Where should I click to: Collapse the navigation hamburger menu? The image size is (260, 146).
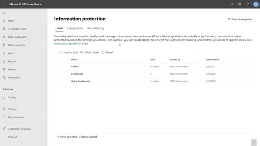4,13
